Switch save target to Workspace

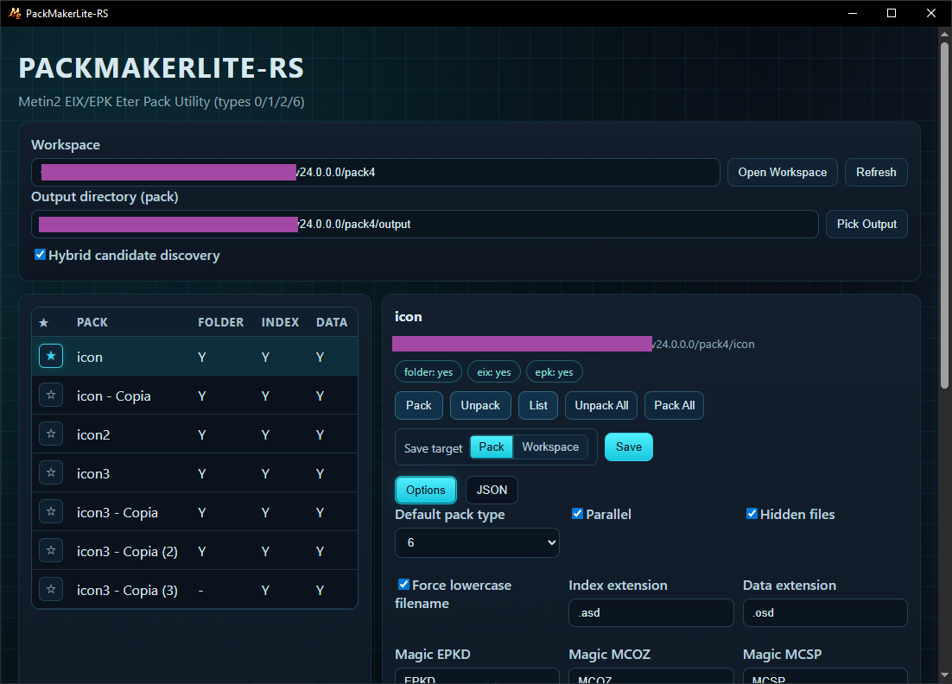click(550, 446)
